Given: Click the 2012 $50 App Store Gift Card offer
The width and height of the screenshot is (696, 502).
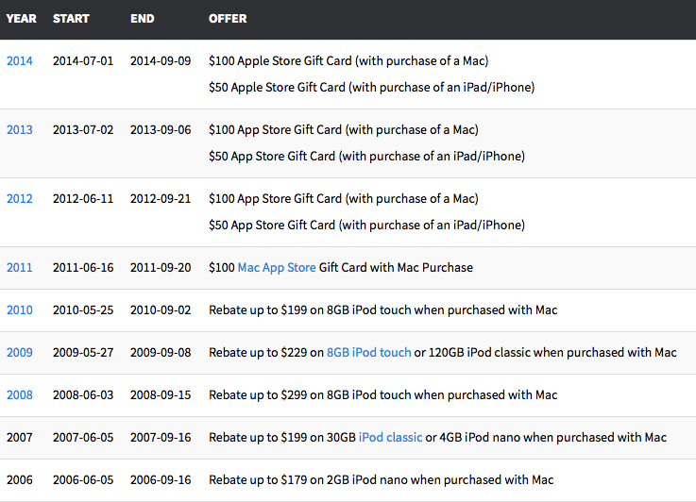Looking at the screenshot, I should click(366, 225).
